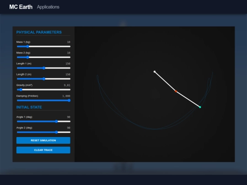
Task: Adjust the Angle 1 (deg) slider
Action: coord(43,122)
